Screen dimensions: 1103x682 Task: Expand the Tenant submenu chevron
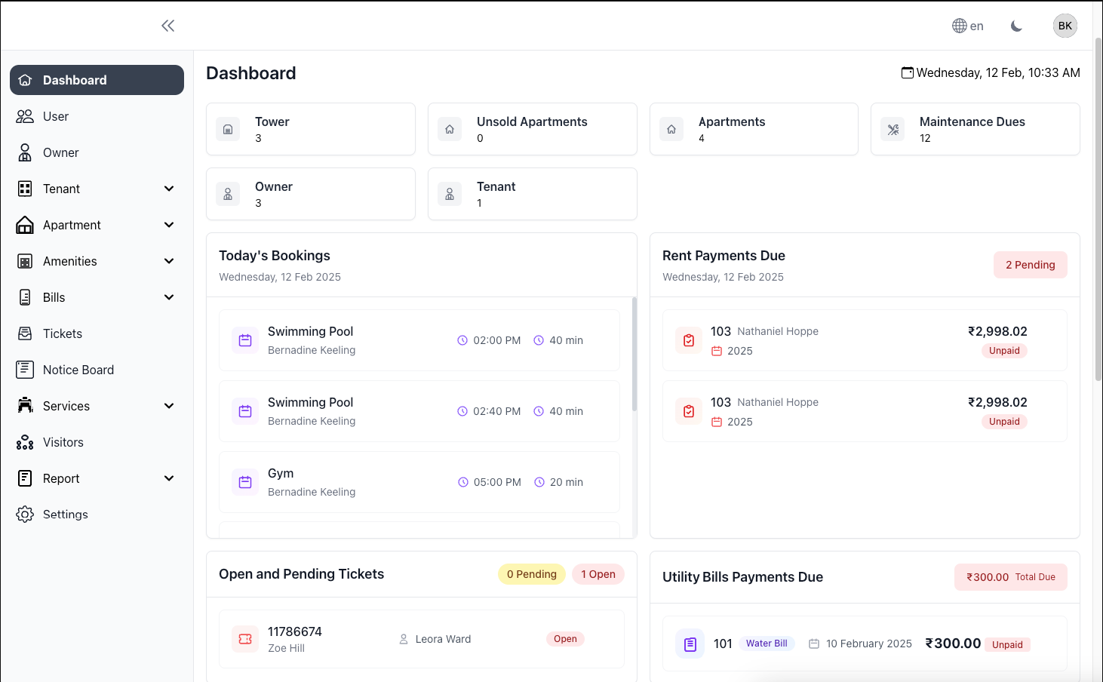pyautogui.click(x=169, y=189)
